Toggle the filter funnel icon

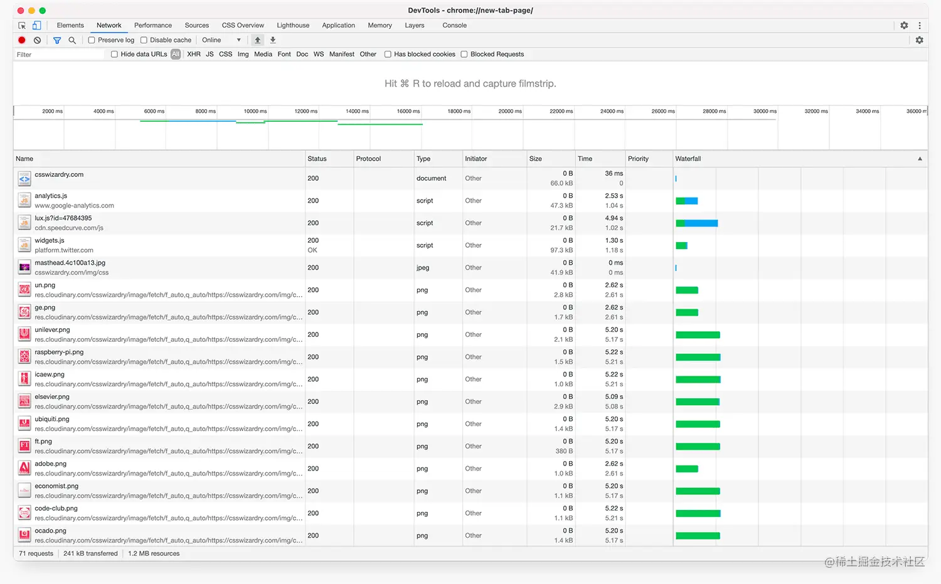coord(57,40)
